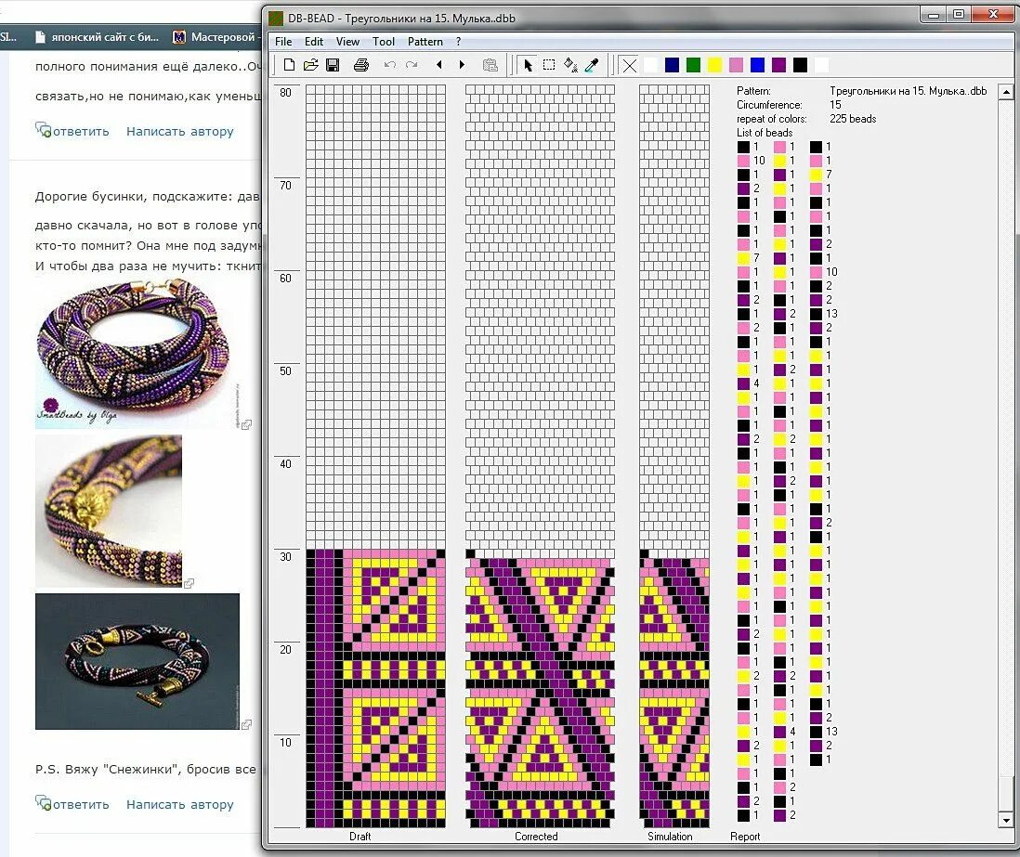Undo the last action
1020x857 pixels.
[x=389, y=65]
